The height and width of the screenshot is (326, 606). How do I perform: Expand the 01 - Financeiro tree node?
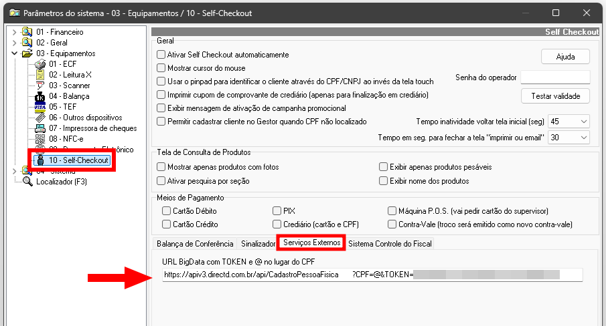15,32
